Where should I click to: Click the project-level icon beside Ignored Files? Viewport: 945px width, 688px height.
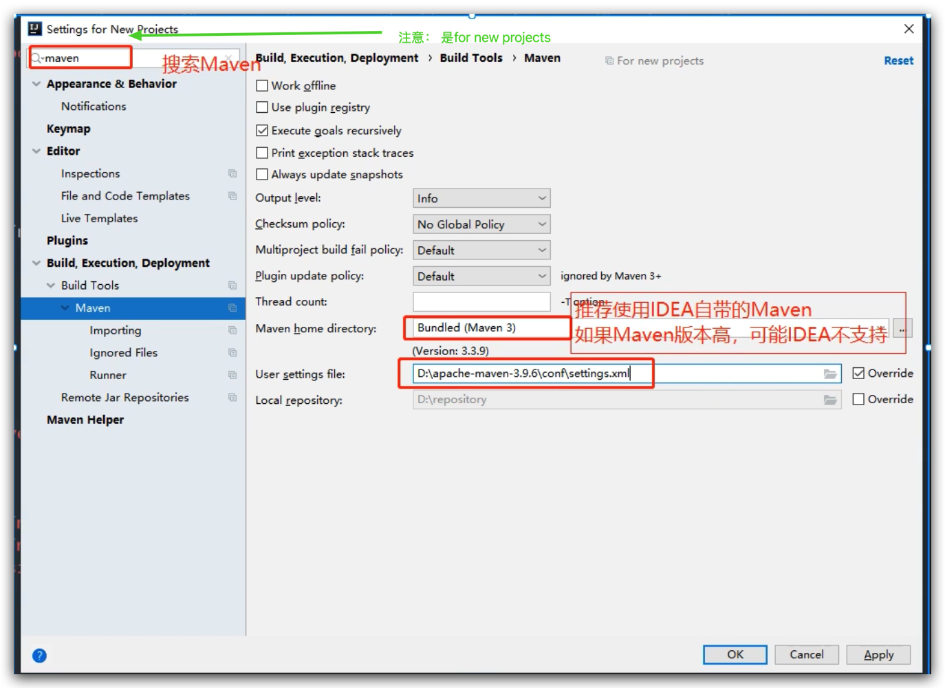pos(232,353)
